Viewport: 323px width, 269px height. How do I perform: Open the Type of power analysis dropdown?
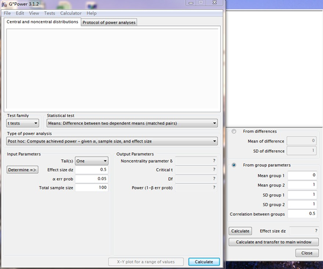pos(112,141)
